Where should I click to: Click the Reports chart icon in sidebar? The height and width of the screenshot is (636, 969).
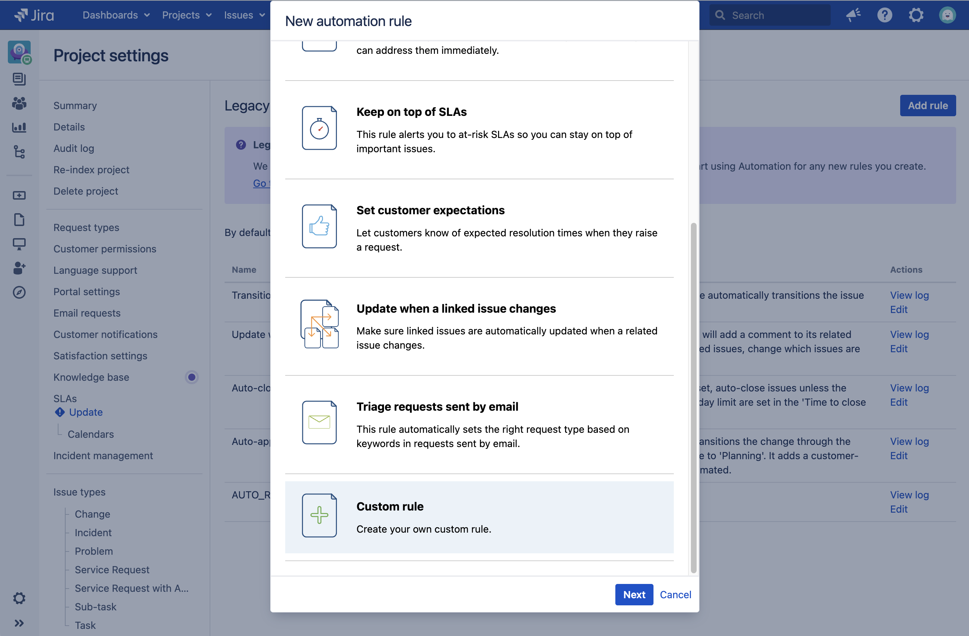[19, 127]
